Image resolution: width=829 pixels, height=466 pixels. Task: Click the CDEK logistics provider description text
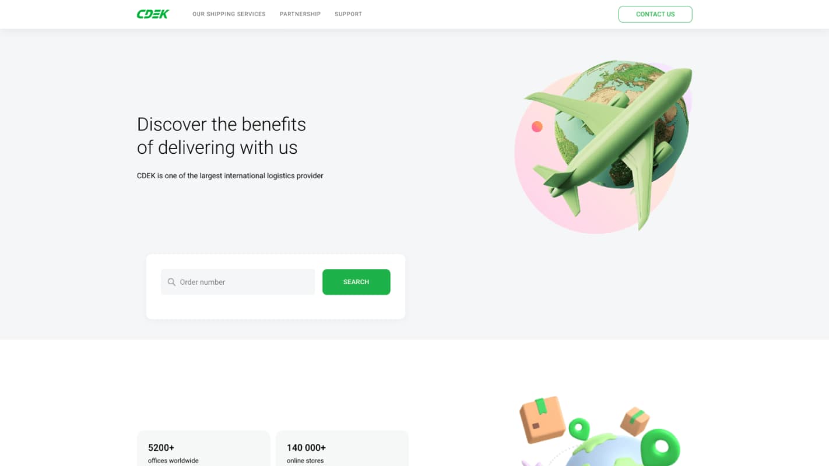(x=230, y=175)
